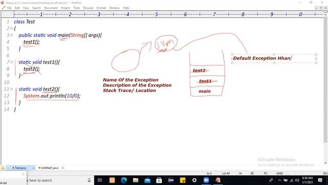Collapse the test2 method fold at line 11
Image resolution: width=328 pixels, height=185 pixels.
point(11,89)
